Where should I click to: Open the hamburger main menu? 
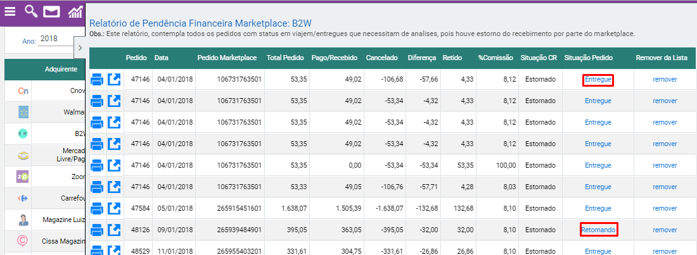[10, 11]
